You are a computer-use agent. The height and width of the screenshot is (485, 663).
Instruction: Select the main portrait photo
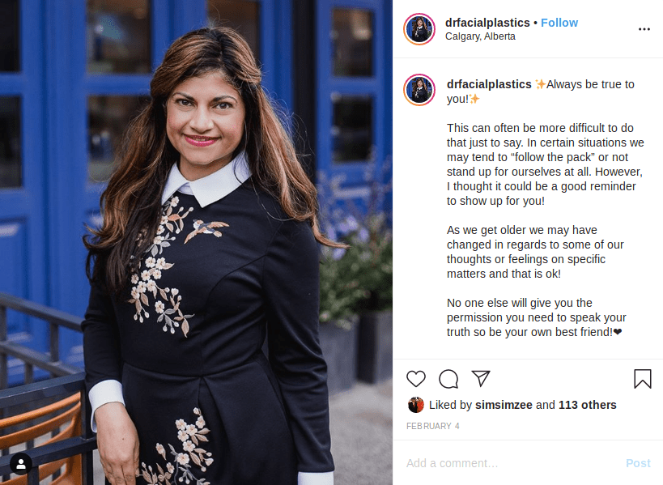point(196,242)
